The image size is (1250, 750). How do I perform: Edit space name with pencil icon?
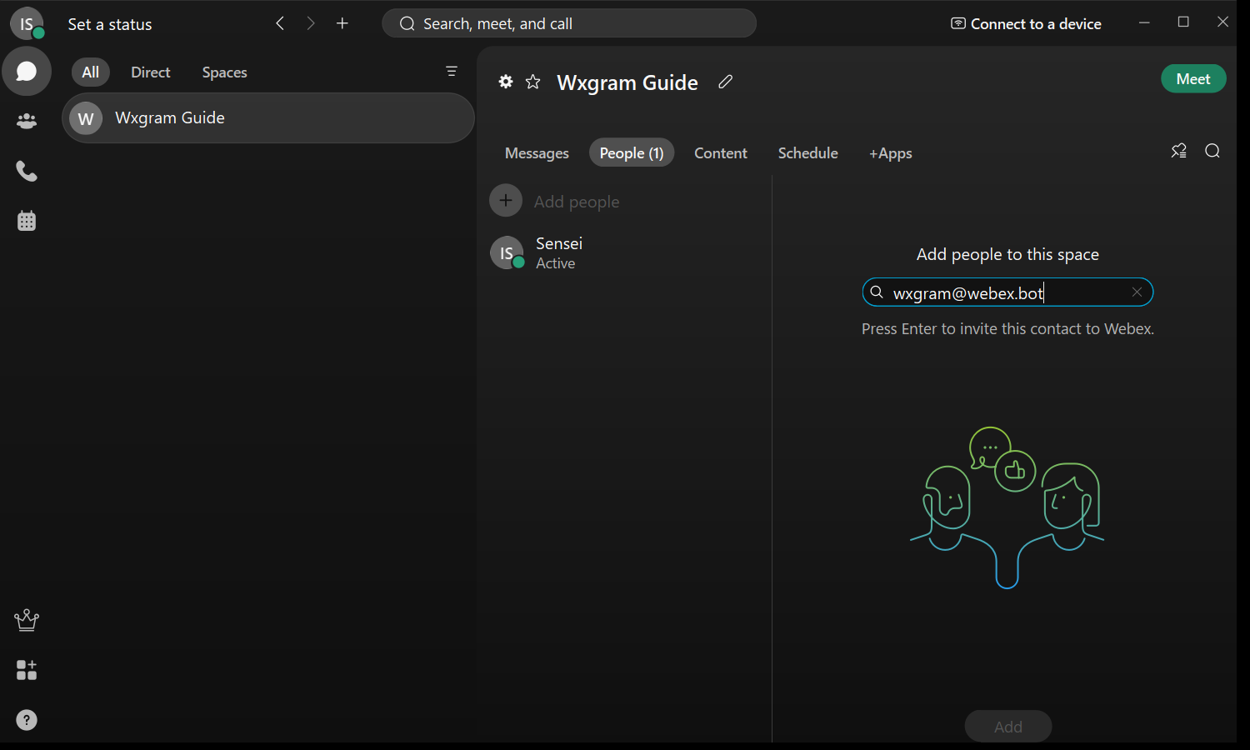726,82
